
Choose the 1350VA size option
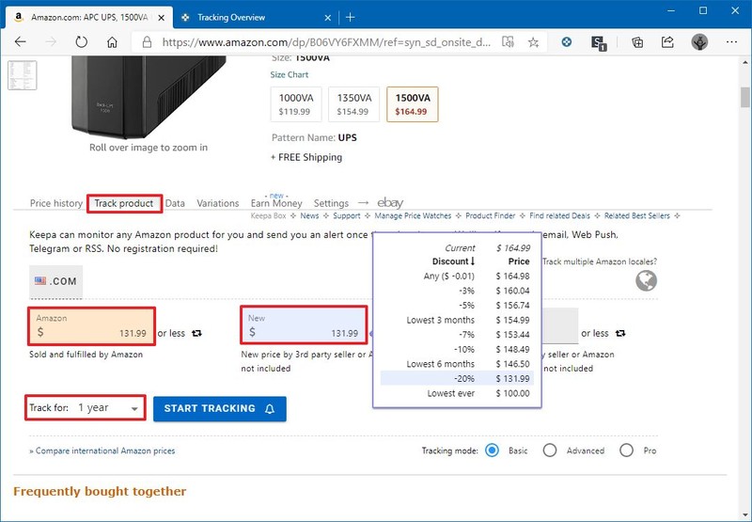point(354,104)
